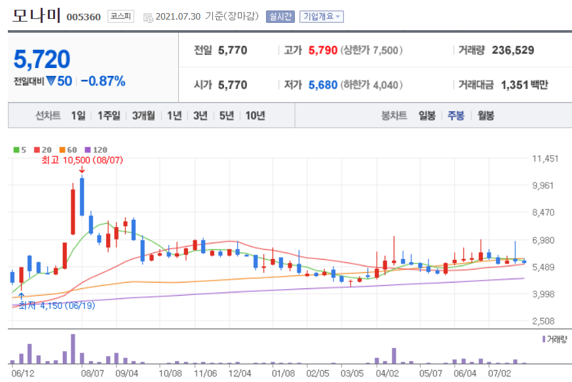Screen dimensions: 572x382
Task: Click the red 20-period moving average swatch
Action: [37, 150]
